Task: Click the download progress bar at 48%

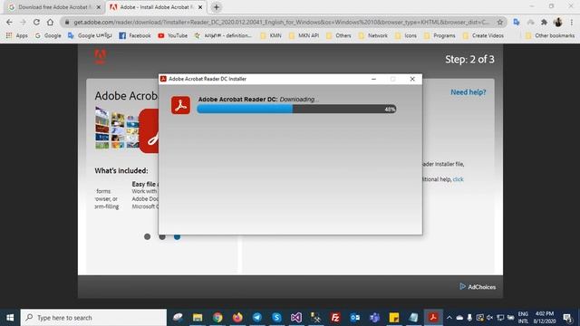Action: [296, 109]
